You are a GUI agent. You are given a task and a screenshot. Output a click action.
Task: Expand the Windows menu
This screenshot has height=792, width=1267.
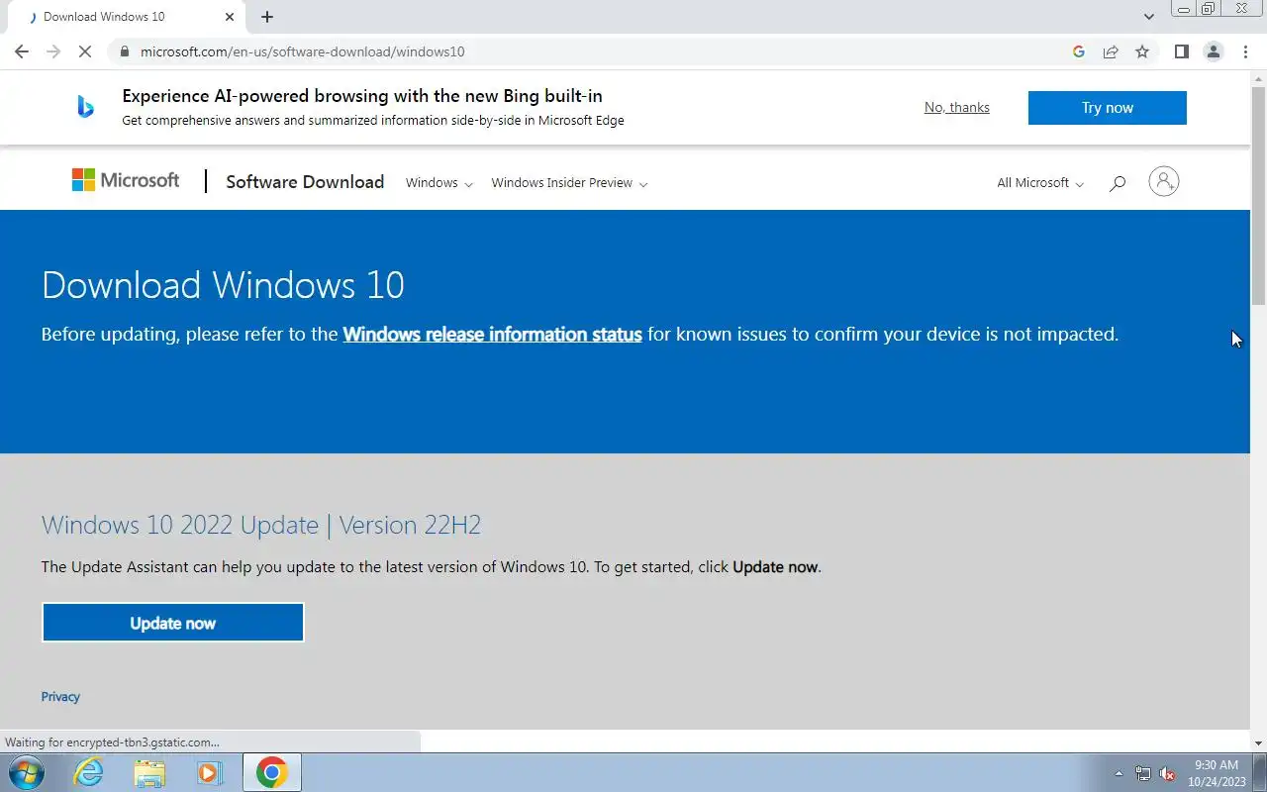click(x=439, y=183)
